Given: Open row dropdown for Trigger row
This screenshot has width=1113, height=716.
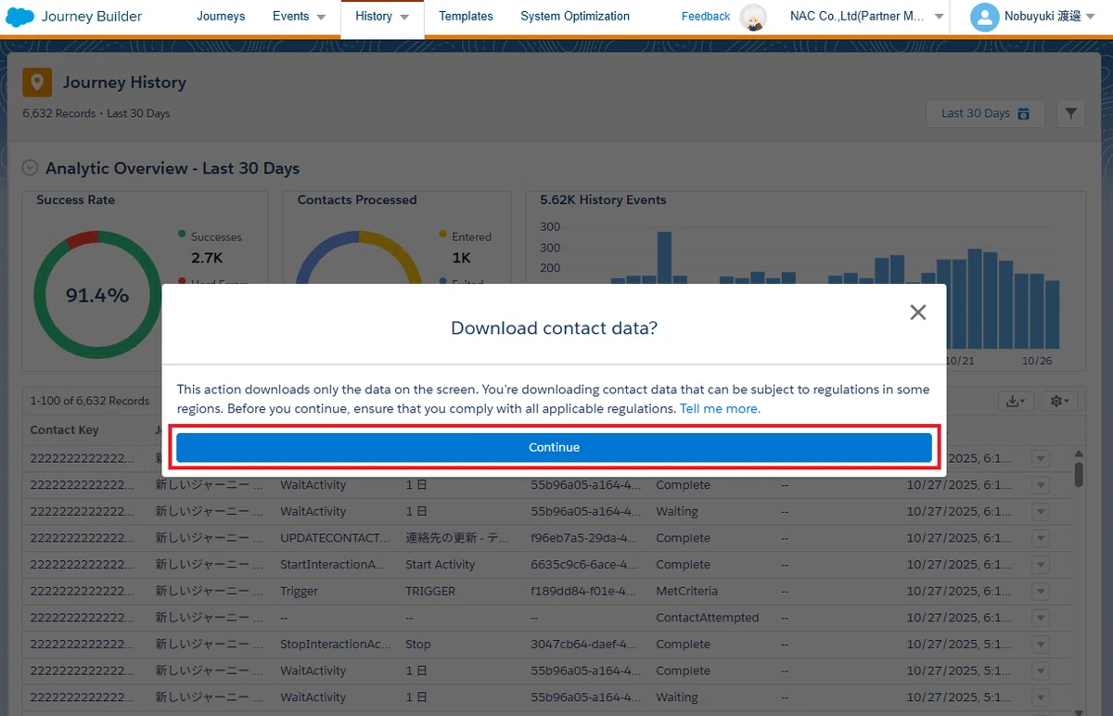Looking at the screenshot, I should (x=1040, y=591).
